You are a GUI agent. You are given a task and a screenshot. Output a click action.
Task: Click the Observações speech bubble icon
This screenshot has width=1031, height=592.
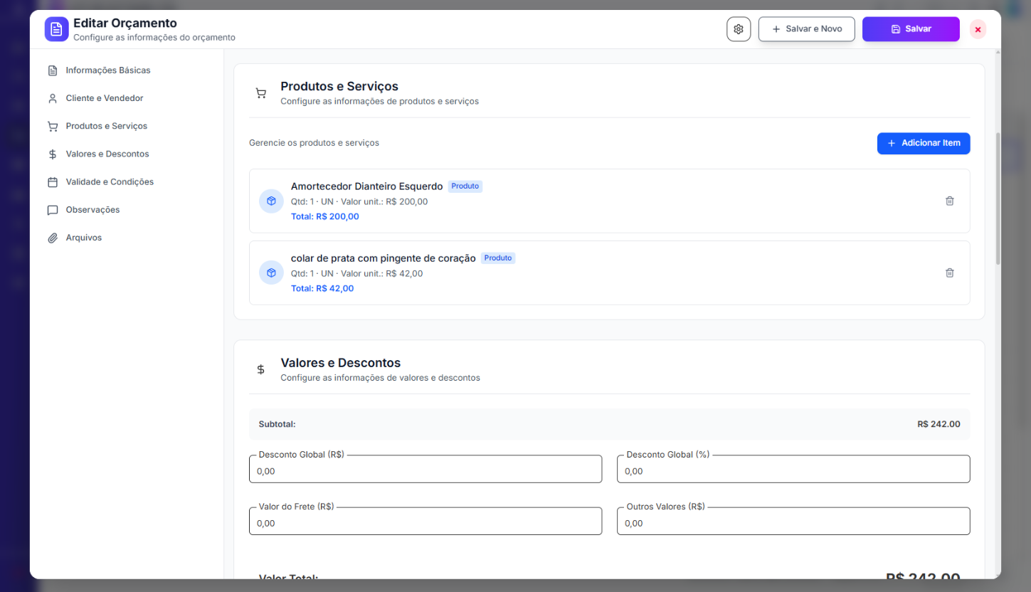[53, 210]
